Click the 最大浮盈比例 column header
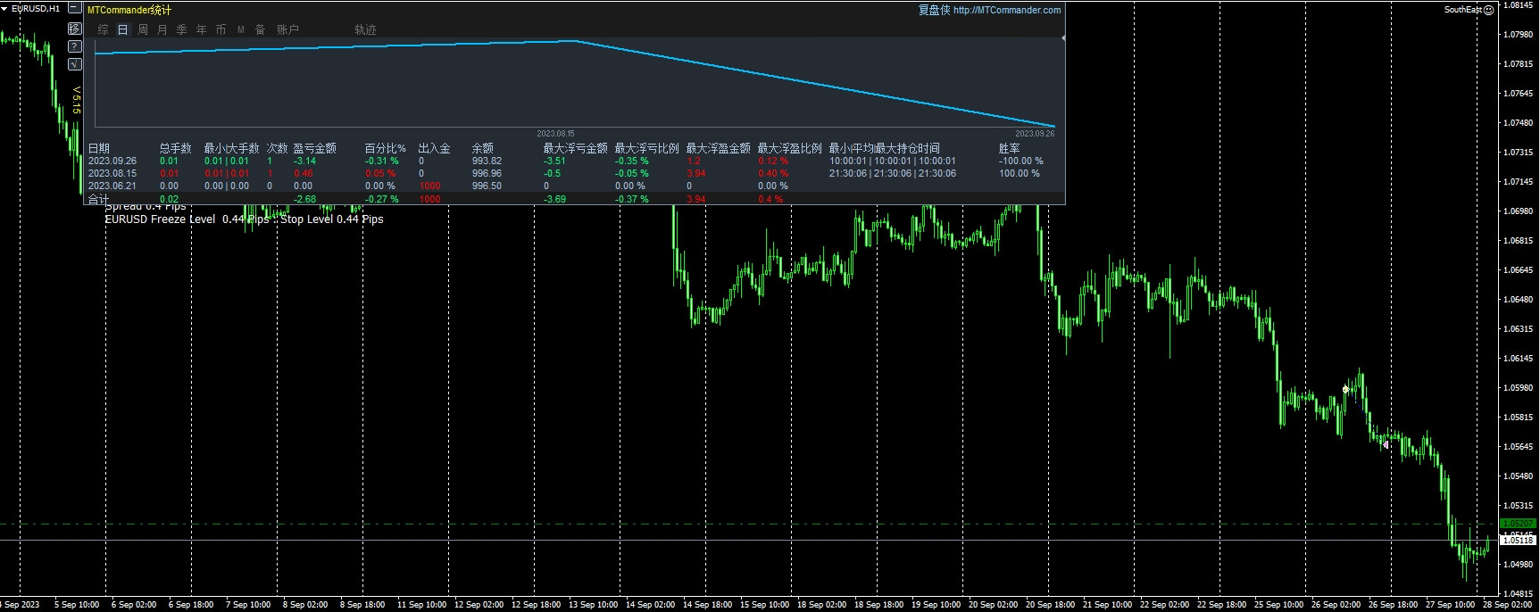1540x612 pixels. [x=790, y=148]
